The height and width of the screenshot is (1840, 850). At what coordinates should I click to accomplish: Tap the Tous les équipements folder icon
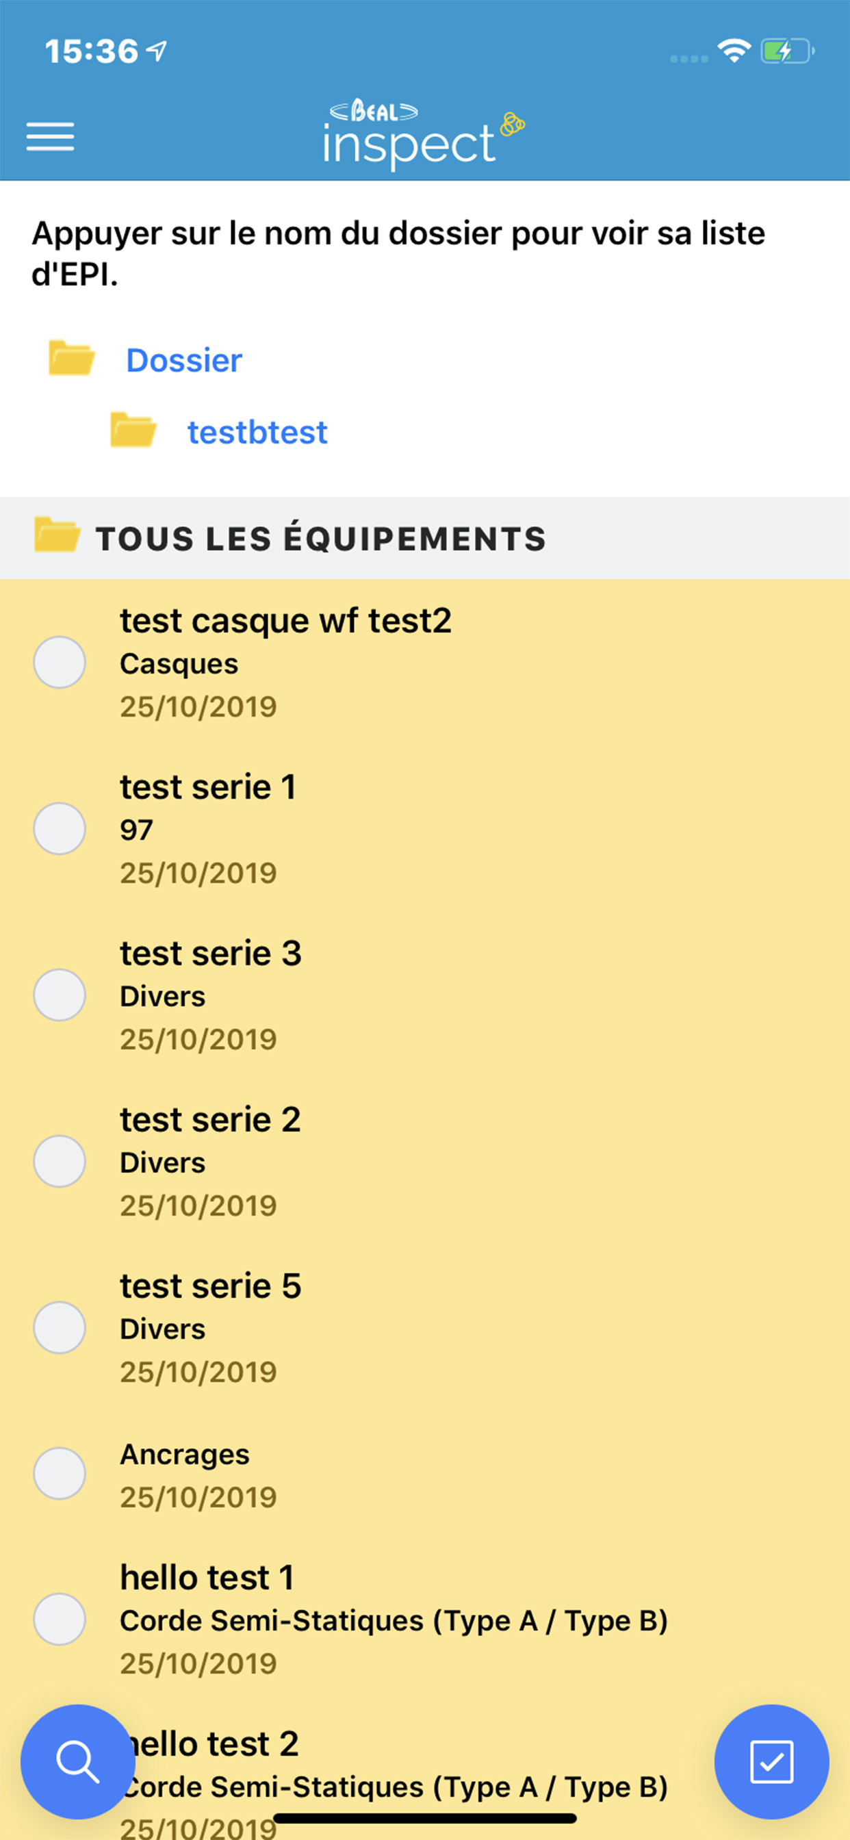click(x=57, y=536)
